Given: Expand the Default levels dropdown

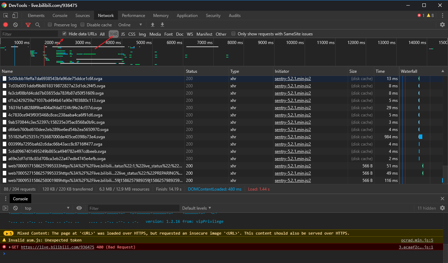Looking at the screenshot, I should click(x=196, y=208).
